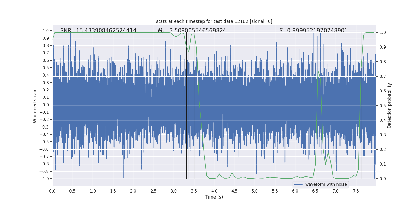Click the −0.5 tick on Whitened strain axis
418x209 pixels.
tap(44, 142)
